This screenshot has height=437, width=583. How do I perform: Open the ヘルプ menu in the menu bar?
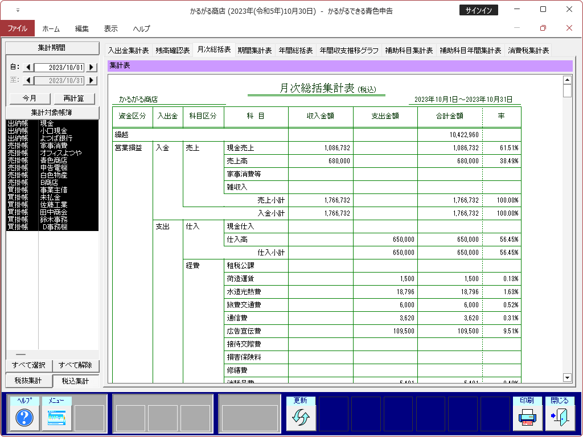click(x=142, y=28)
